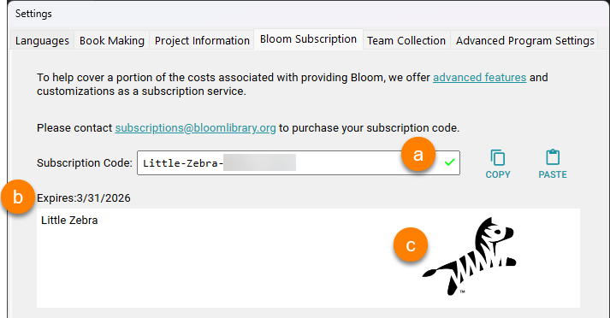Click the orange 'b' callout badge

[18, 197]
